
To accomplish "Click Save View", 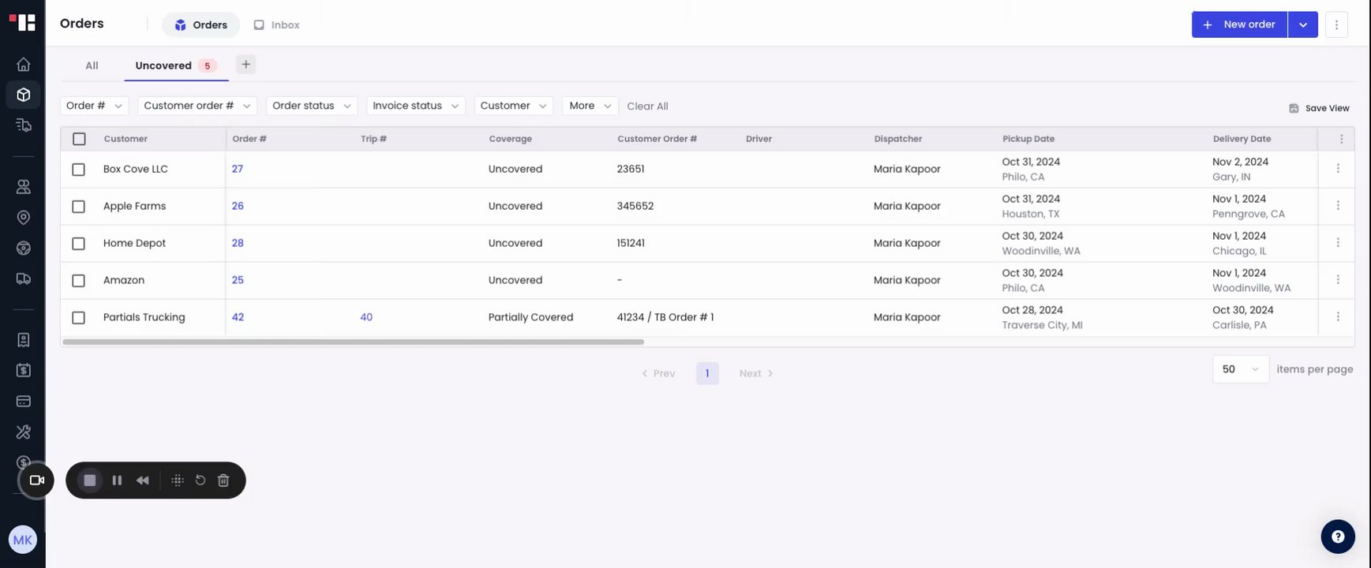I will (1319, 108).
